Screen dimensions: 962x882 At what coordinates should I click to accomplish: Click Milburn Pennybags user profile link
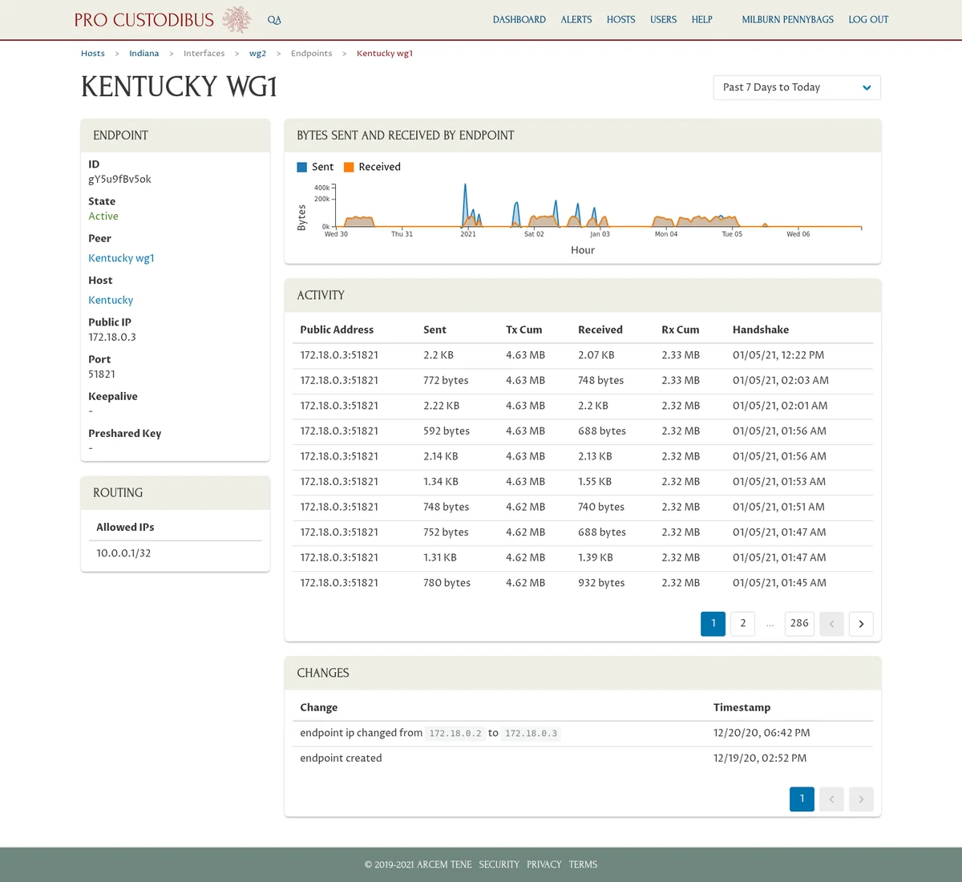(787, 19)
